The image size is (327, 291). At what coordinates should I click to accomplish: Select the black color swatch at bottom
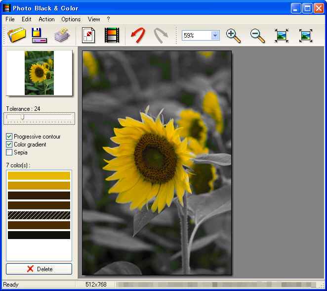39,235
